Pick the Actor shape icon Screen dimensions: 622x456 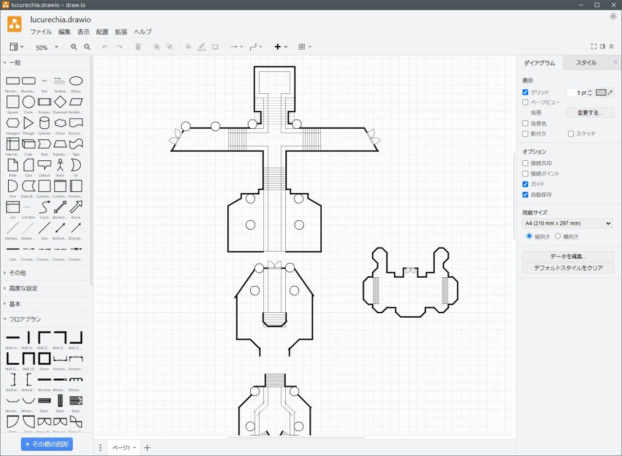pos(60,165)
